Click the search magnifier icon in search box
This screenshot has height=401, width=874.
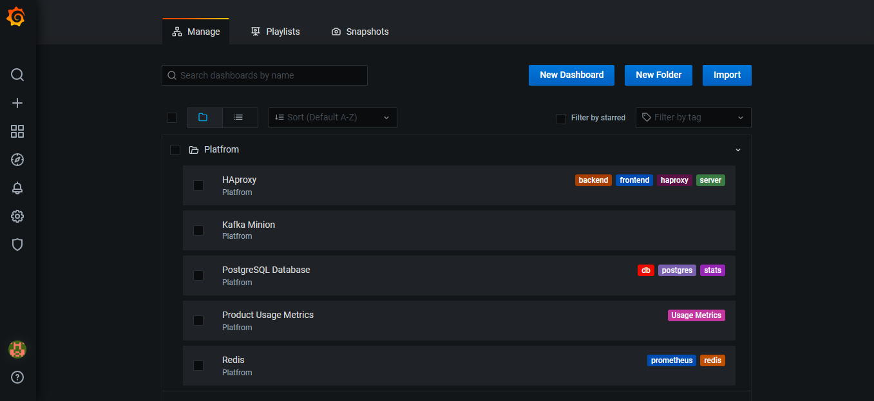click(172, 75)
